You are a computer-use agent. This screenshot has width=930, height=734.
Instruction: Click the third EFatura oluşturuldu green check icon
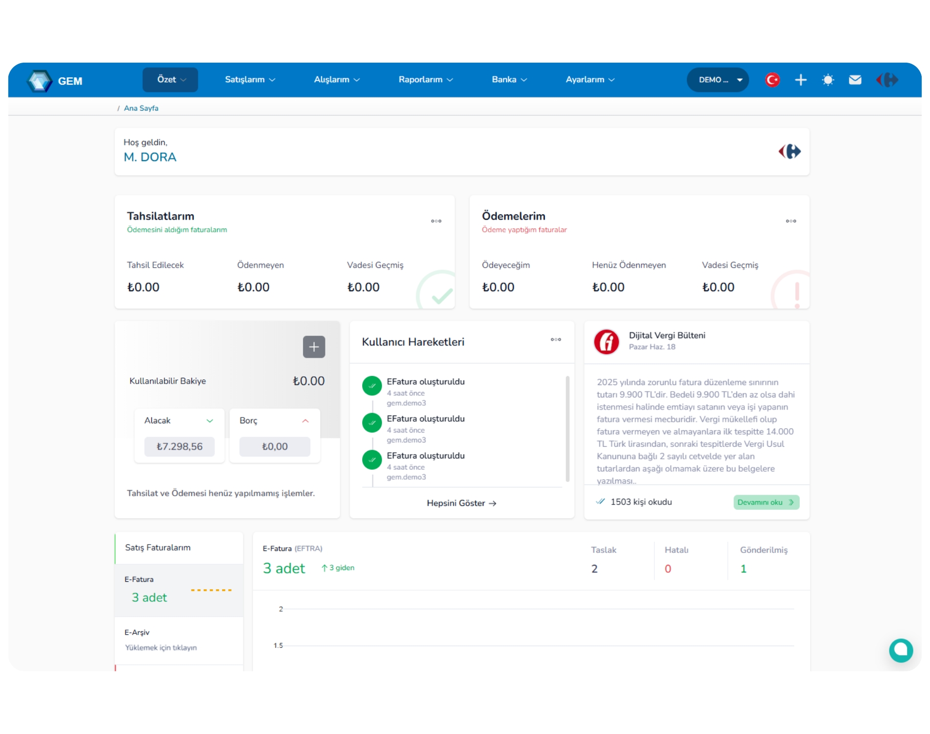click(372, 460)
